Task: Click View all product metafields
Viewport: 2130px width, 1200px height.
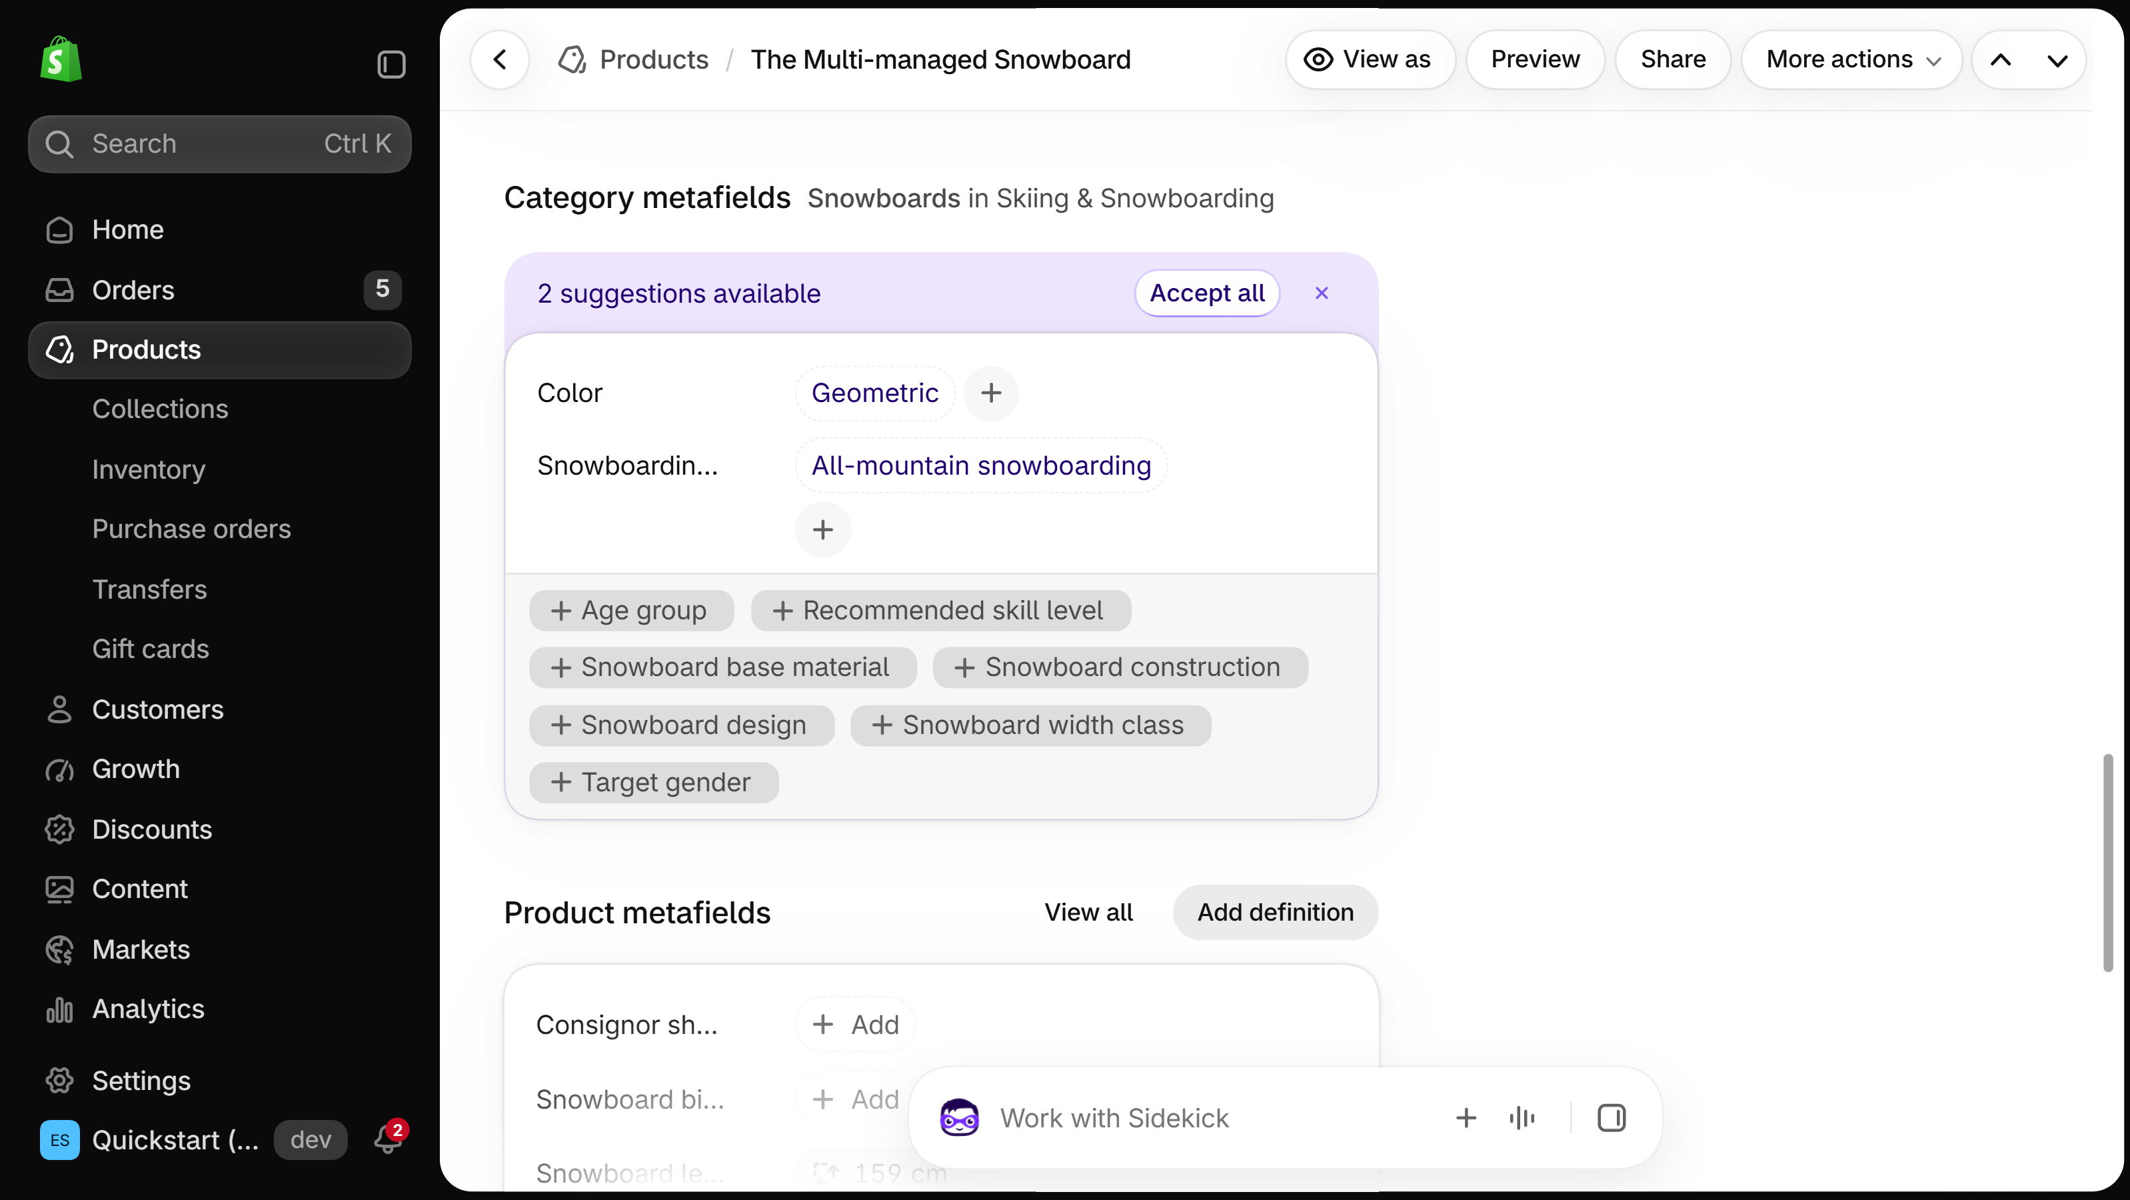Action: 1088,911
